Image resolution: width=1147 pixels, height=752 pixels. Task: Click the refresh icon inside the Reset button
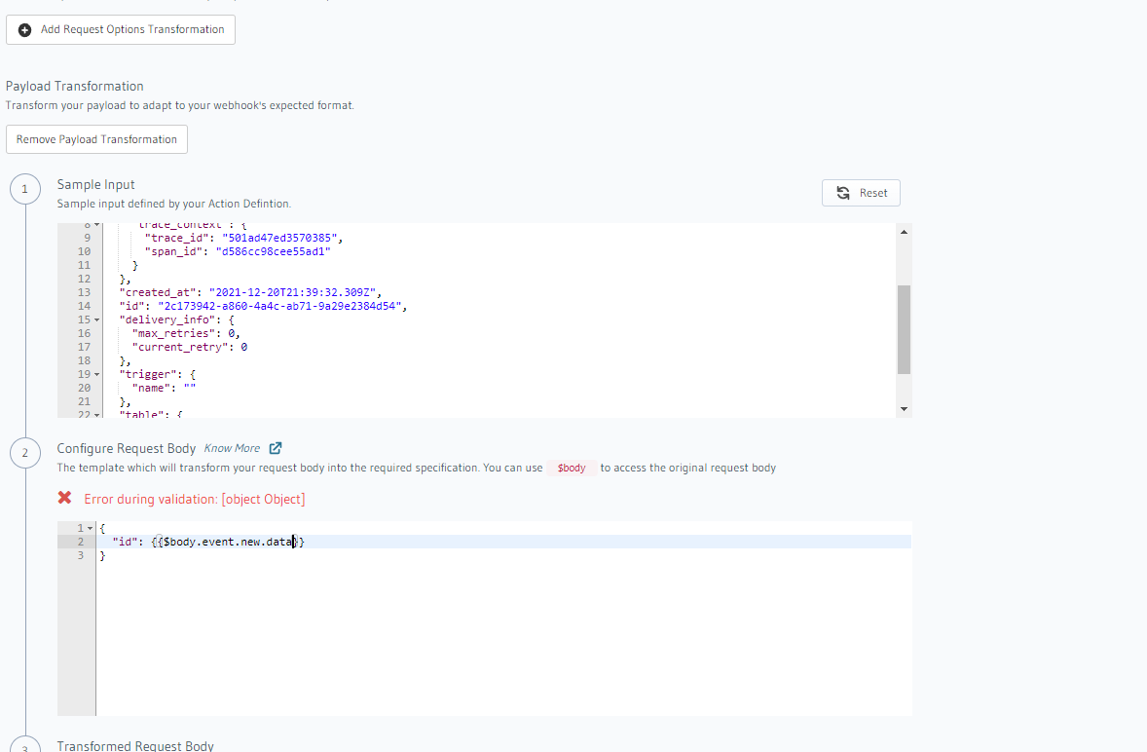pyautogui.click(x=844, y=192)
